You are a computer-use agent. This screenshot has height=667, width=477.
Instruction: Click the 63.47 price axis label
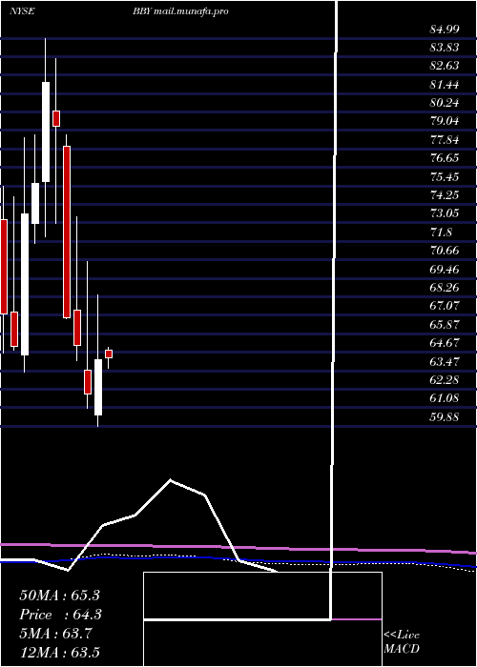pos(445,361)
